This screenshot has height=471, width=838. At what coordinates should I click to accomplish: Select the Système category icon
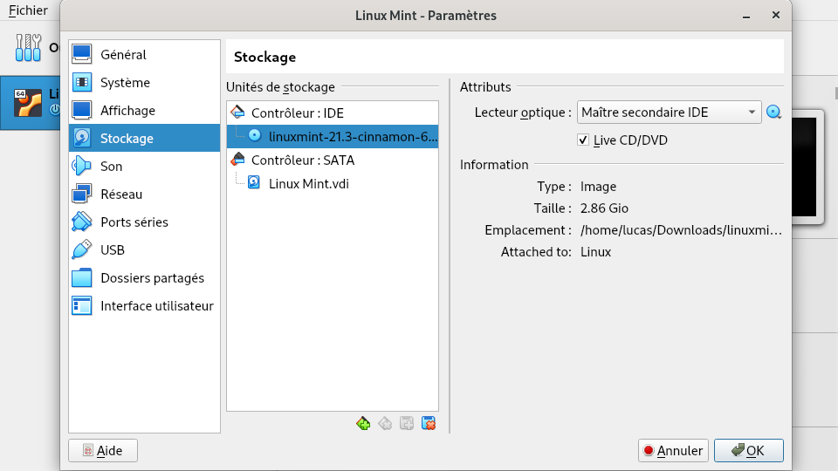click(x=82, y=83)
